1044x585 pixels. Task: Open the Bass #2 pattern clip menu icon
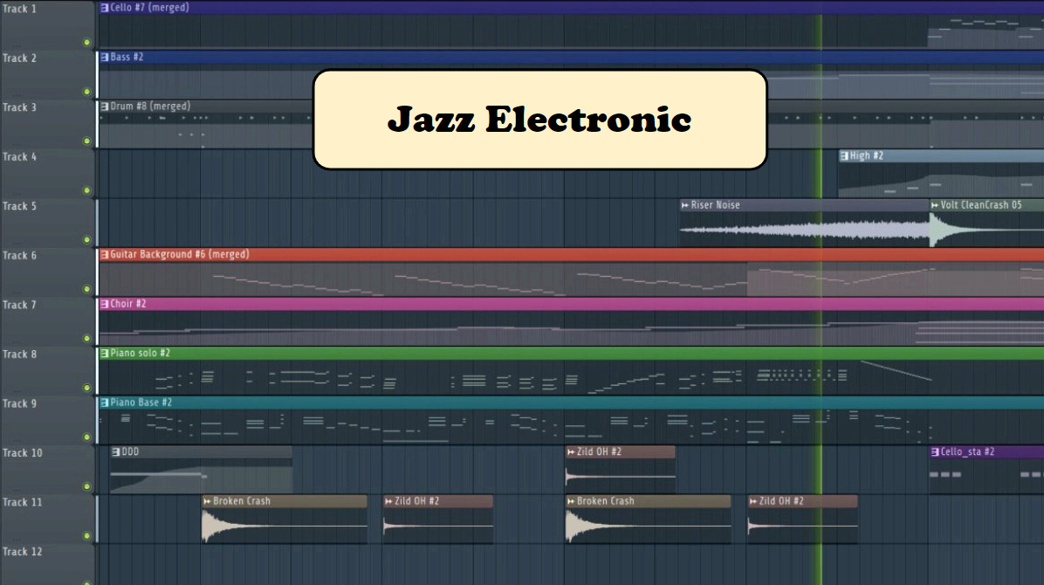coord(105,58)
